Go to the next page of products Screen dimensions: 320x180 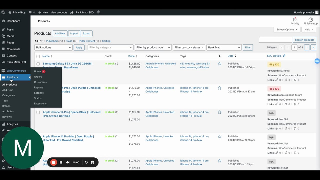pos(307,47)
